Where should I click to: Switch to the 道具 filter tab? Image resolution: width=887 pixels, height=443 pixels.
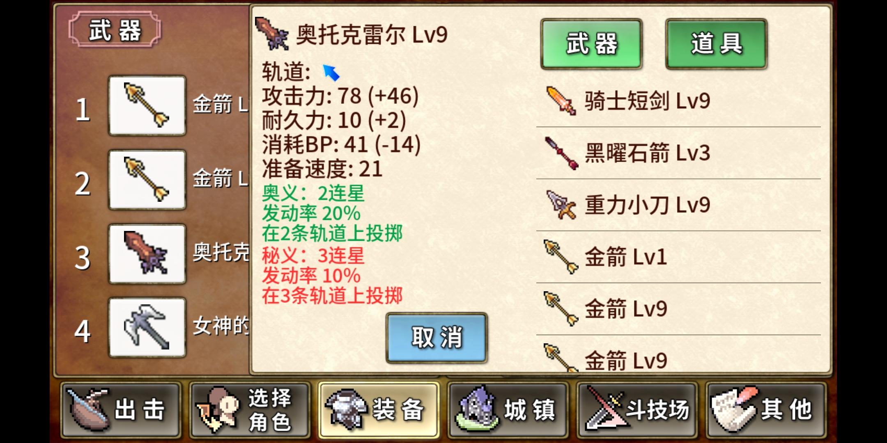pos(716,43)
